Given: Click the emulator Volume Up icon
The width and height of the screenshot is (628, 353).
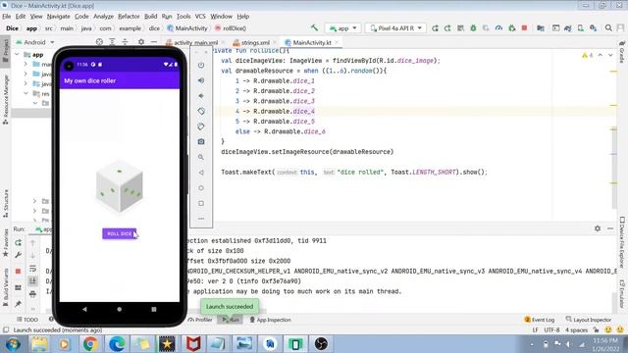Looking at the screenshot, I should [x=201, y=80].
